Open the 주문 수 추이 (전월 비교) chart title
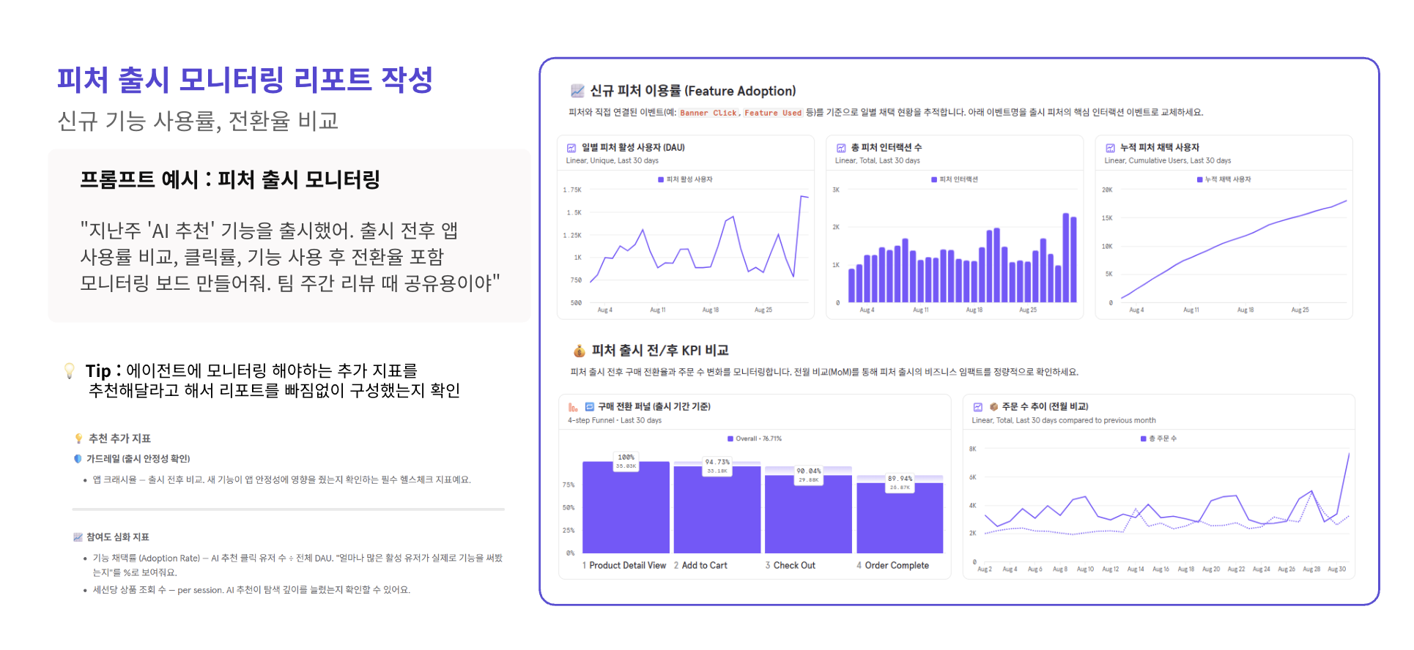This screenshot has height=650, width=1414. click(x=1045, y=407)
